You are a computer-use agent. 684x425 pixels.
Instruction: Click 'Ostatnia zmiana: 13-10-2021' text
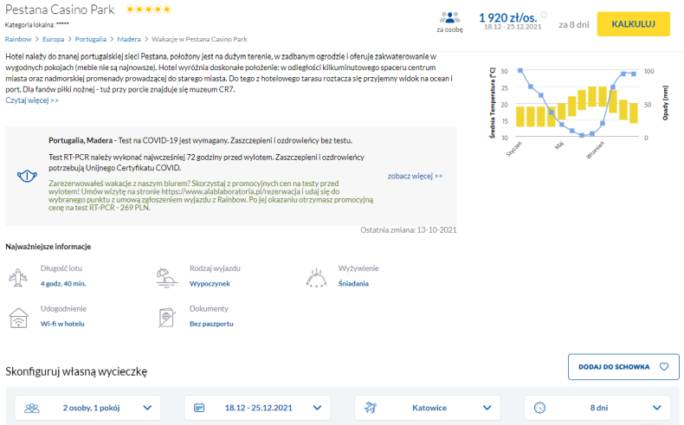coord(409,230)
